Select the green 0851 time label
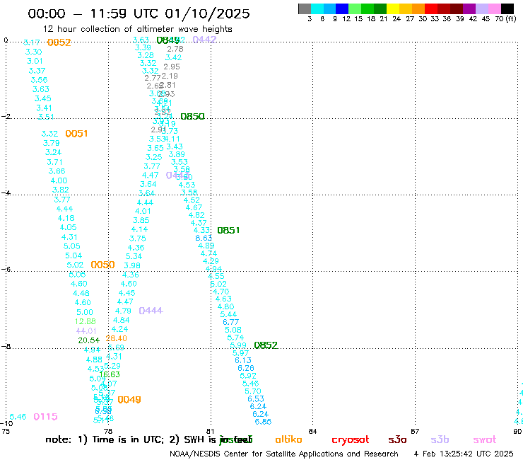 pyautogui.click(x=228, y=230)
